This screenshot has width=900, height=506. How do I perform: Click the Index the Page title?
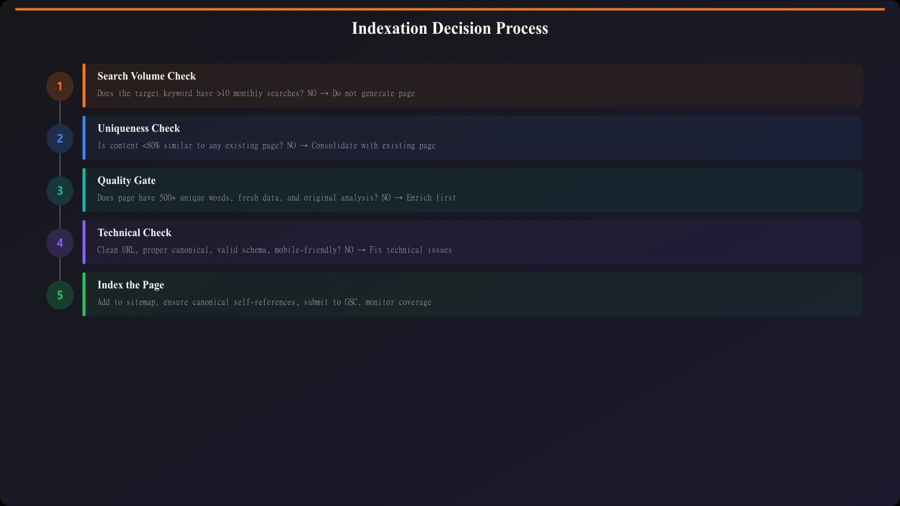[130, 284]
